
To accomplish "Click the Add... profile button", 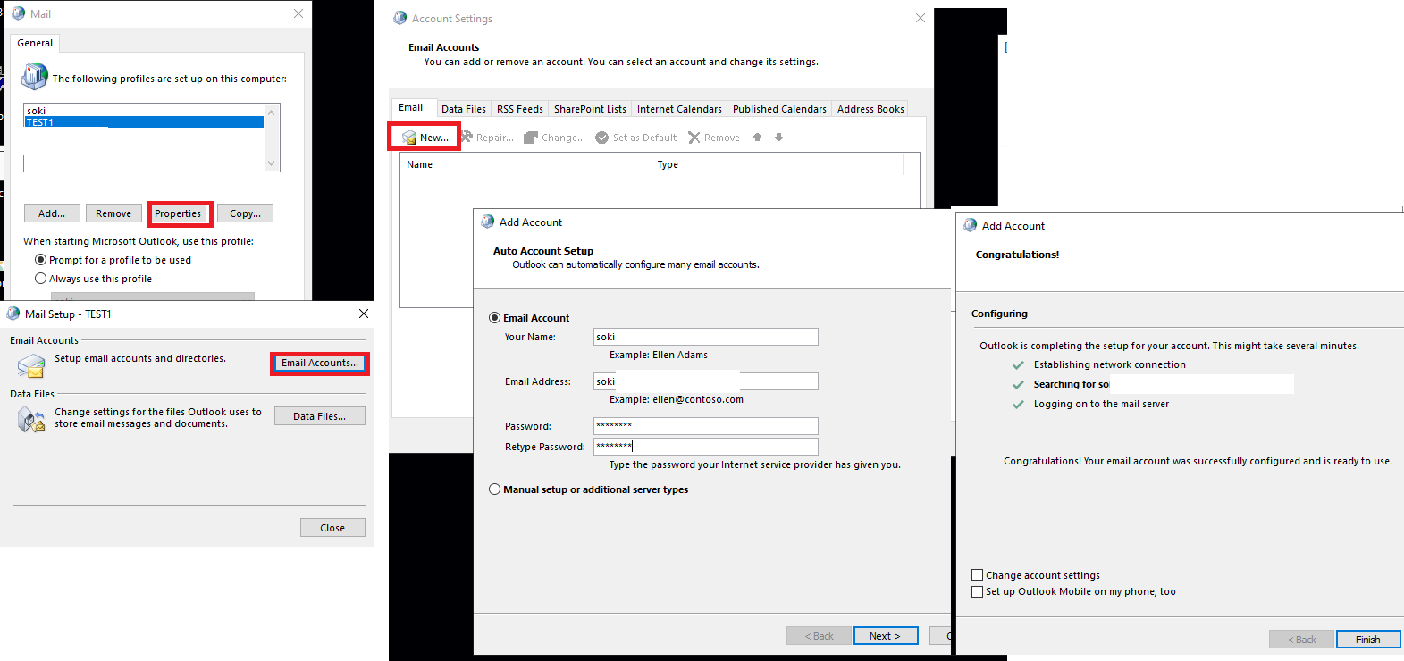I will point(52,213).
